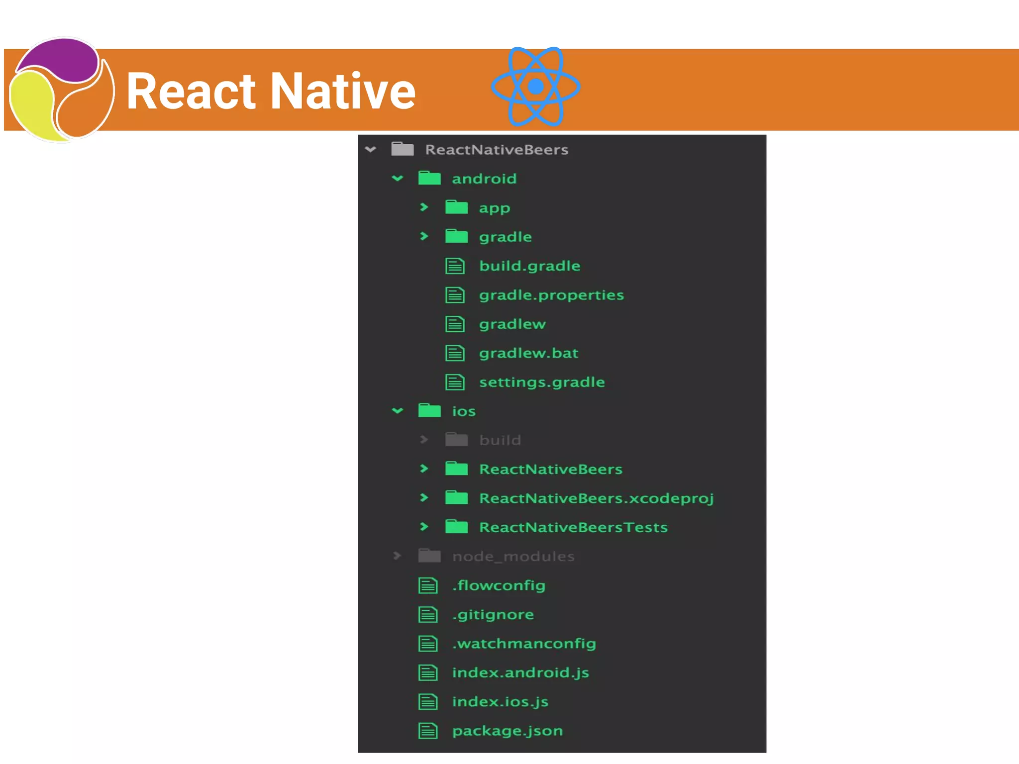Open the .flowconfig file
This screenshot has height=764, width=1019.
[499, 586]
